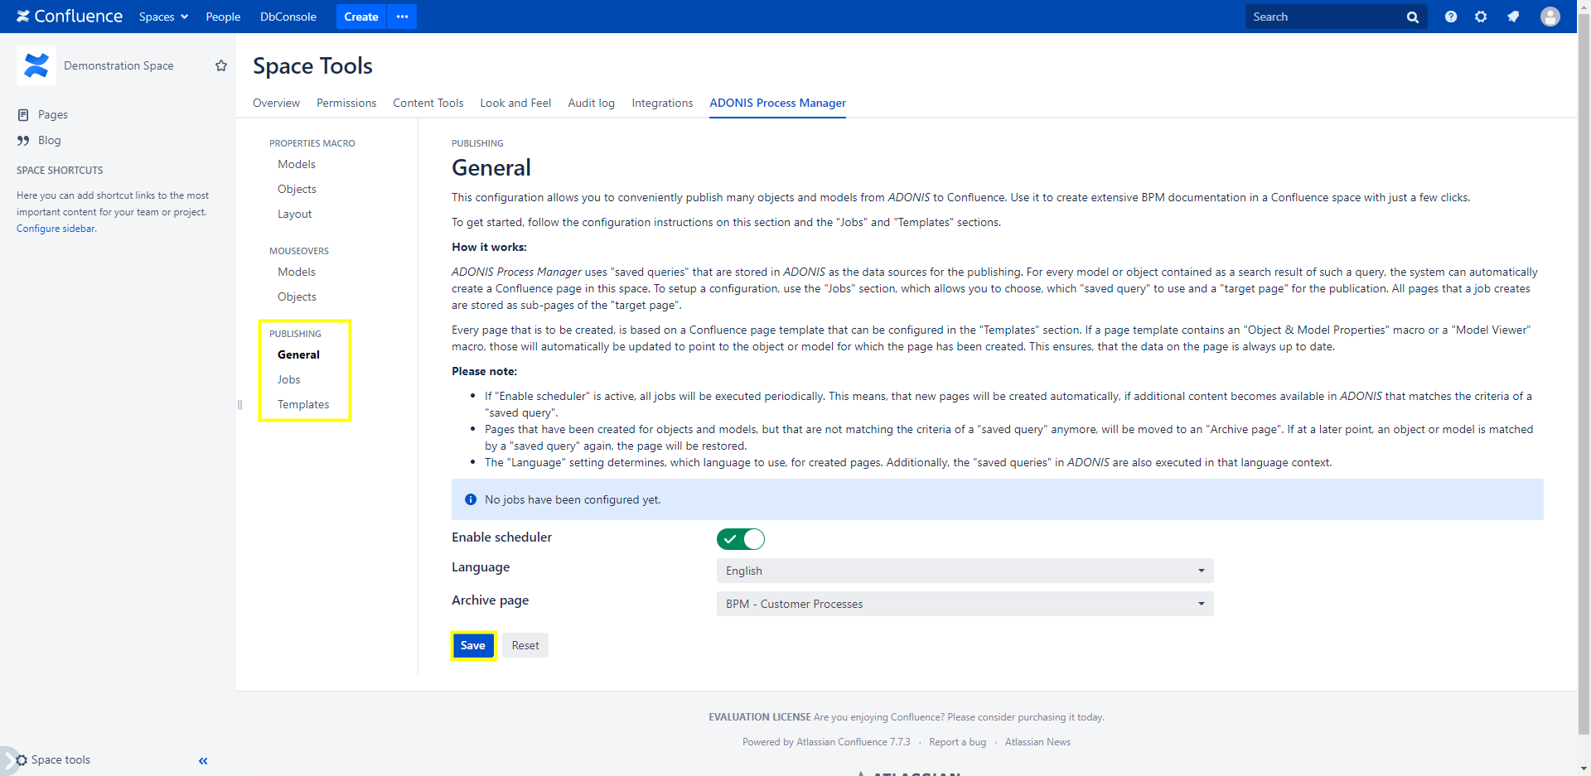The image size is (1591, 776).
Task: Open the user profile avatar menu
Action: 1550,17
